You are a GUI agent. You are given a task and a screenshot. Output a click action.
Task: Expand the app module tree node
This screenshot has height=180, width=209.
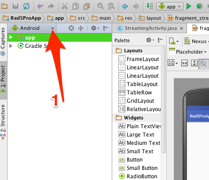[11, 37]
